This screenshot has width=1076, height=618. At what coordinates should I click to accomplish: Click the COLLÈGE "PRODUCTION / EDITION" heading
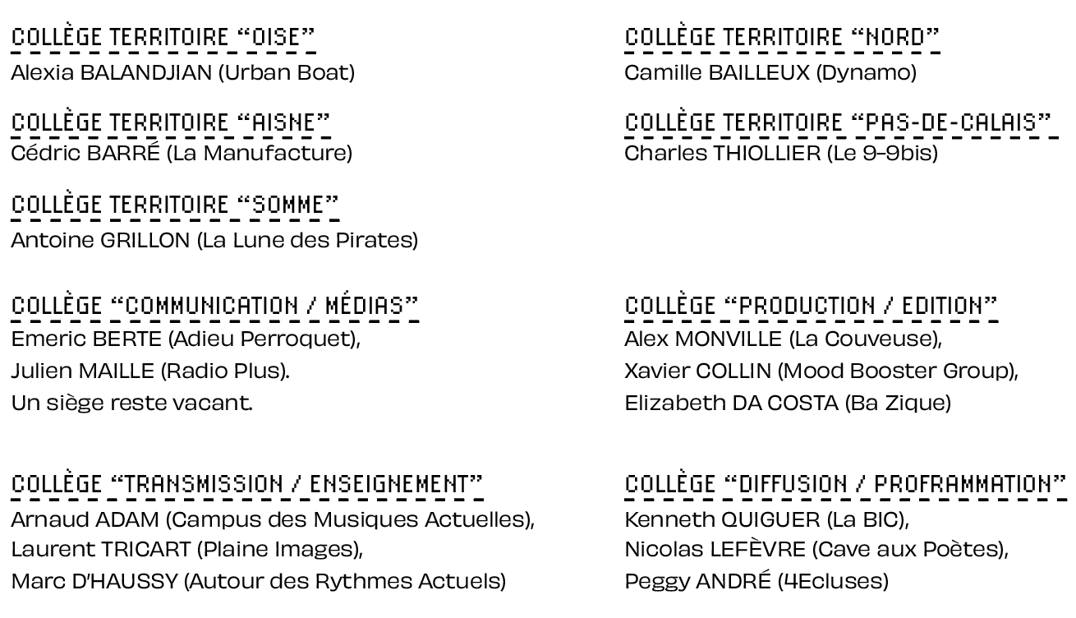click(x=812, y=307)
